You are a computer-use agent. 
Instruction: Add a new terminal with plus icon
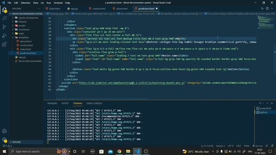[x=260, y=103]
